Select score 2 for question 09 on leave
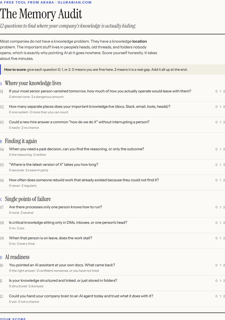Image resolution: width=225 pixels, height=320 pixels. click(224, 238)
